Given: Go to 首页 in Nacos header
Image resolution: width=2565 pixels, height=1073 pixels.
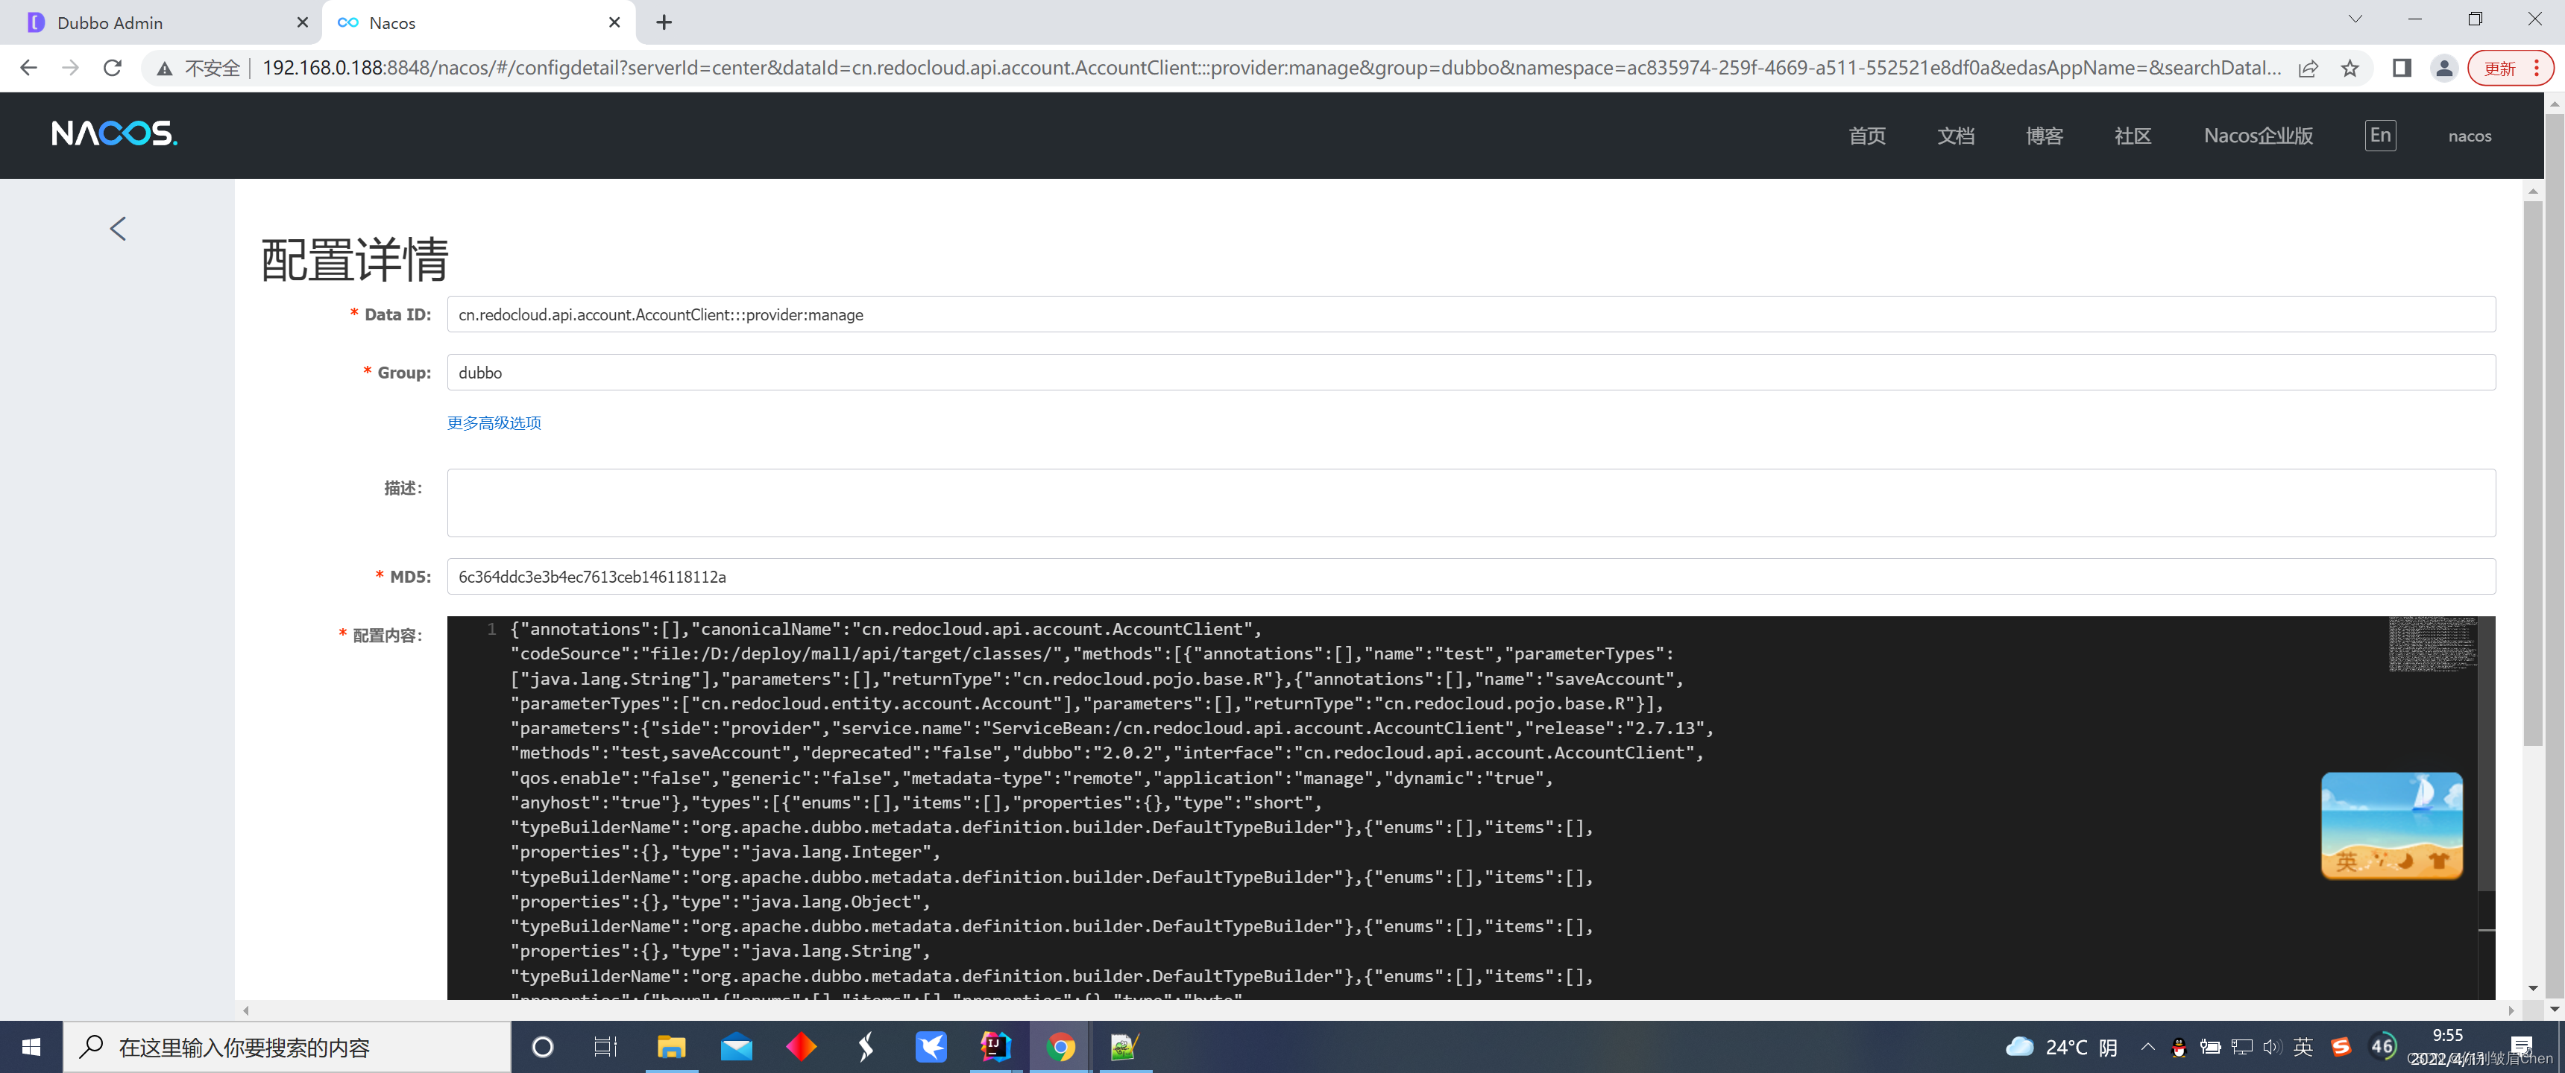Looking at the screenshot, I should [1867, 136].
